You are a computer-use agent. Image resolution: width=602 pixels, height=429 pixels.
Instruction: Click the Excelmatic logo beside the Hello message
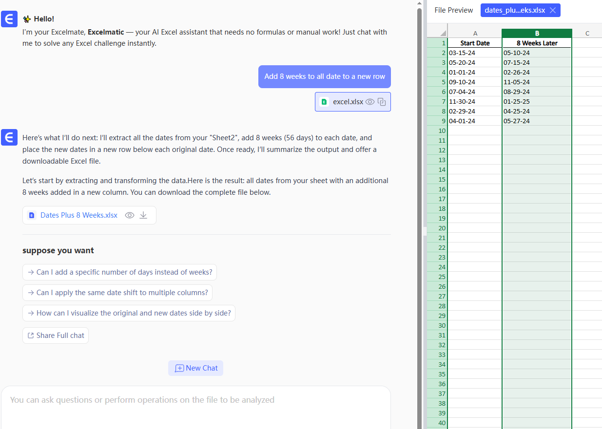click(x=9, y=19)
